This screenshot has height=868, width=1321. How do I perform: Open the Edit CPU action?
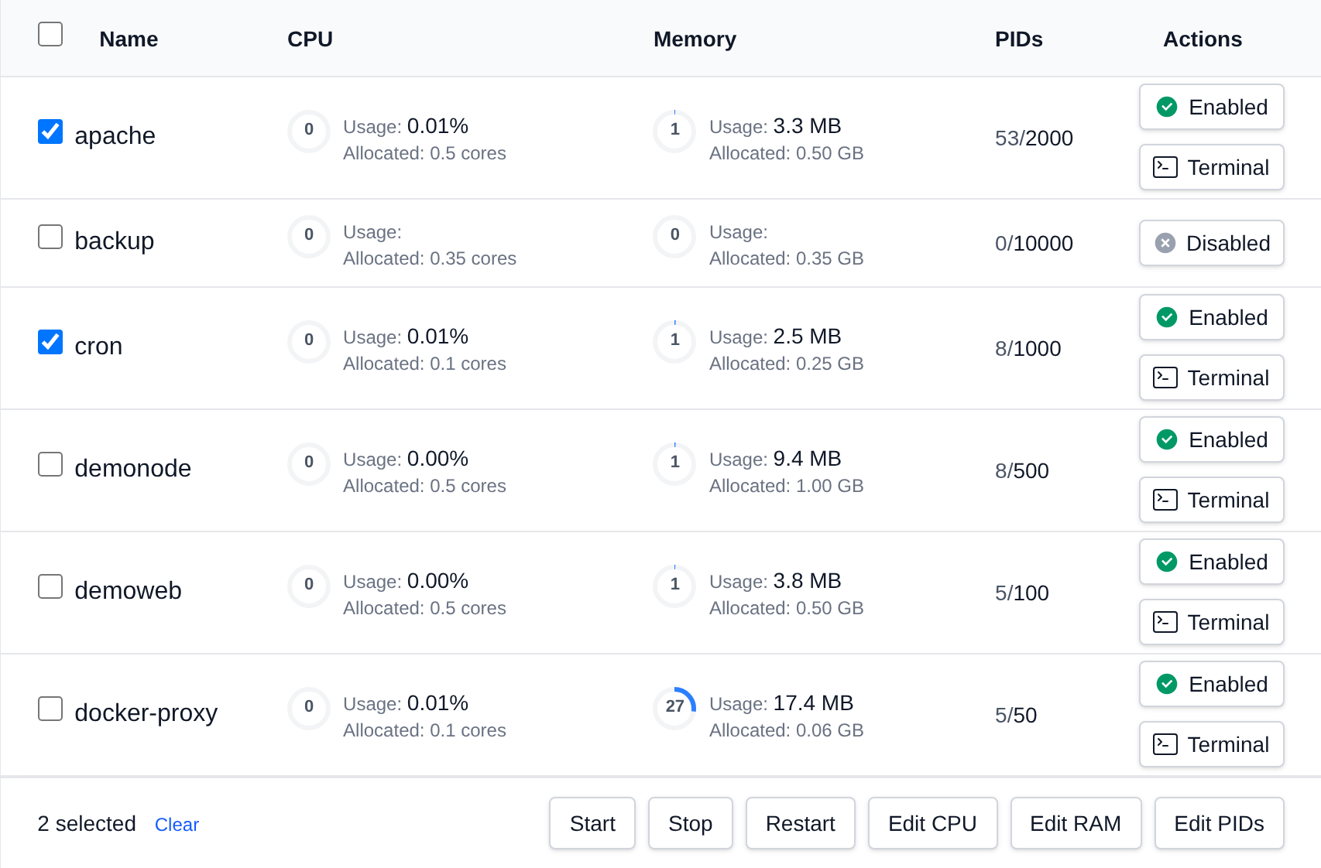click(932, 823)
